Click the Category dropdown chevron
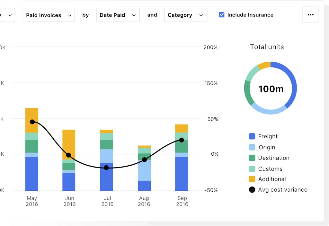 click(202, 15)
